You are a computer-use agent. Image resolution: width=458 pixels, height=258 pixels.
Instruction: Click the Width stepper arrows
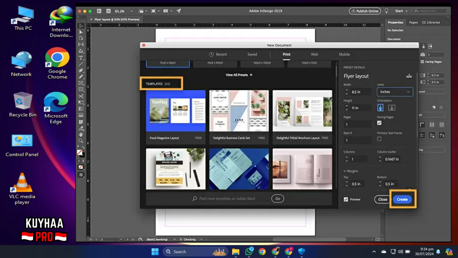[346, 92]
